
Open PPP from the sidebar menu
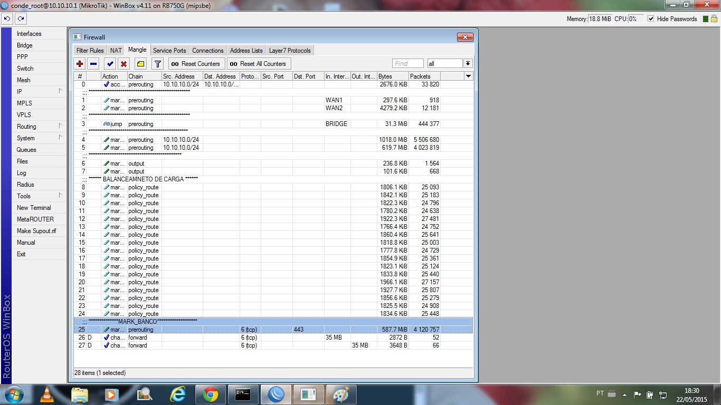[x=40, y=57]
